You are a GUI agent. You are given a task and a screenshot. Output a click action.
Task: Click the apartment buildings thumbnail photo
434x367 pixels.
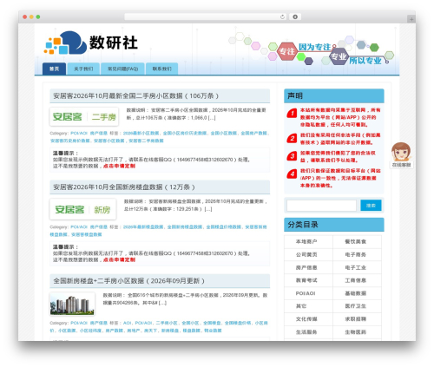(72, 305)
